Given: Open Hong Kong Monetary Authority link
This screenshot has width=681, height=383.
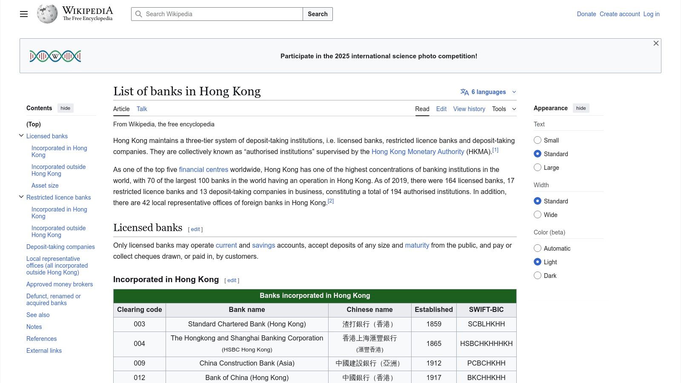Looking at the screenshot, I should click(x=418, y=151).
